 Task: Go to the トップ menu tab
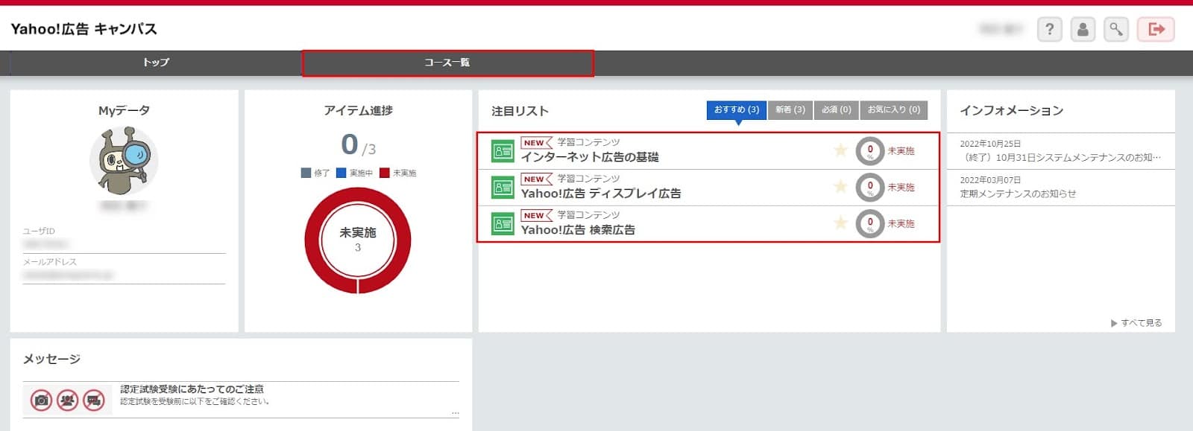pyautogui.click(x=156, y=63)
